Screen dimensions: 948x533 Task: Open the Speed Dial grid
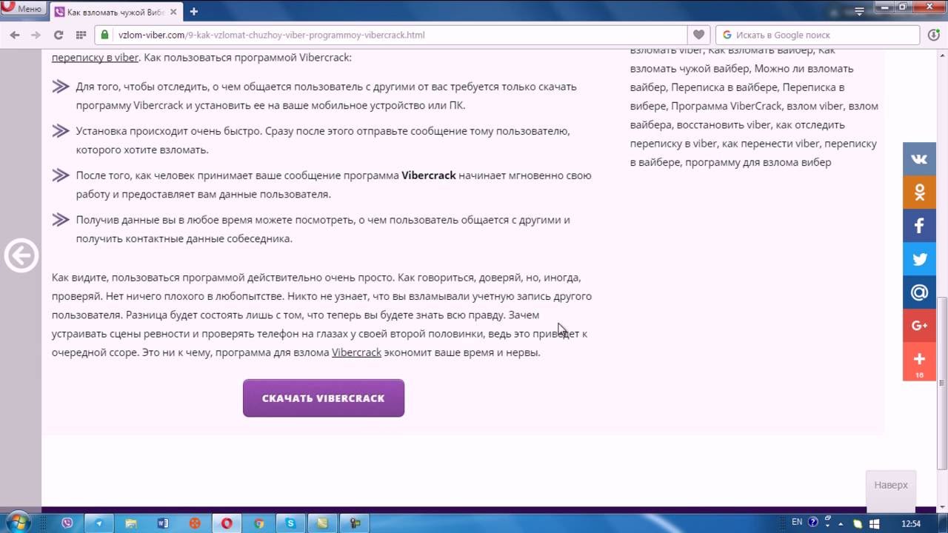pyautogui.click(x=81, y=35)
